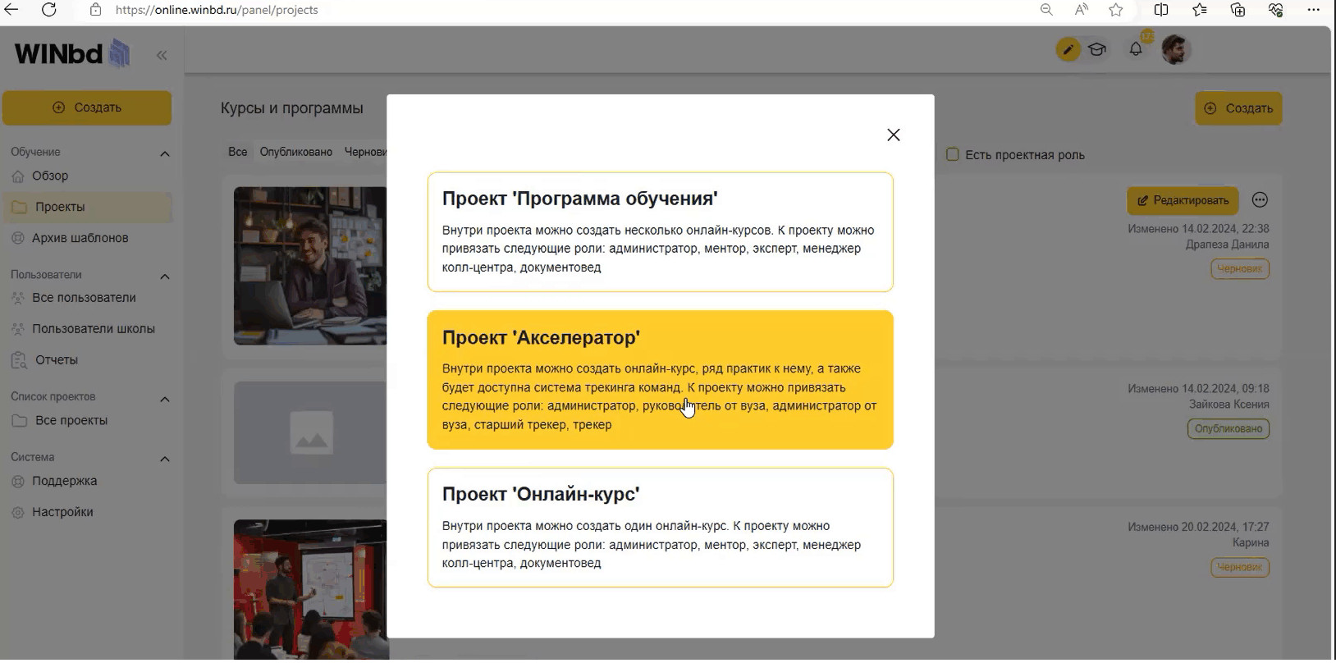Image resolution: width=1336 pixels, height=663 pixels.
Task: Open 'Архив шаблонов' in sidebar
Action: click(80, 238)
